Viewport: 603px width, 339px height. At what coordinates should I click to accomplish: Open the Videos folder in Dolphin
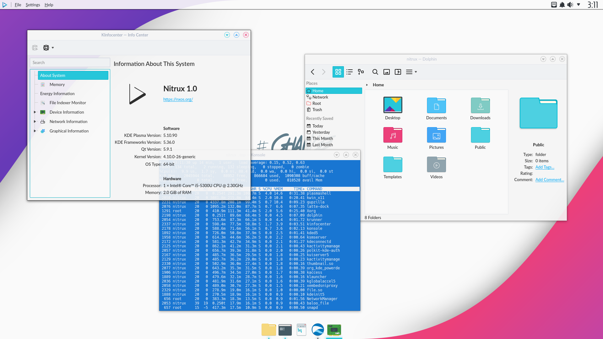click(x=436, y=168)
